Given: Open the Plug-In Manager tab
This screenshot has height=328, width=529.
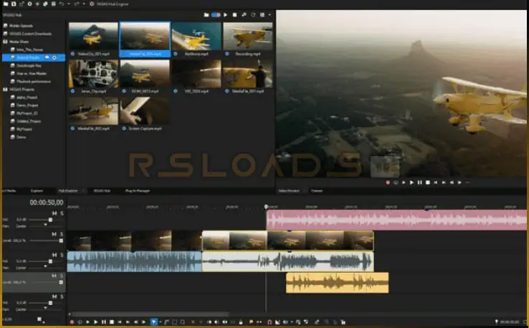Looking at the screenshot, I should [x=138, y=190].
